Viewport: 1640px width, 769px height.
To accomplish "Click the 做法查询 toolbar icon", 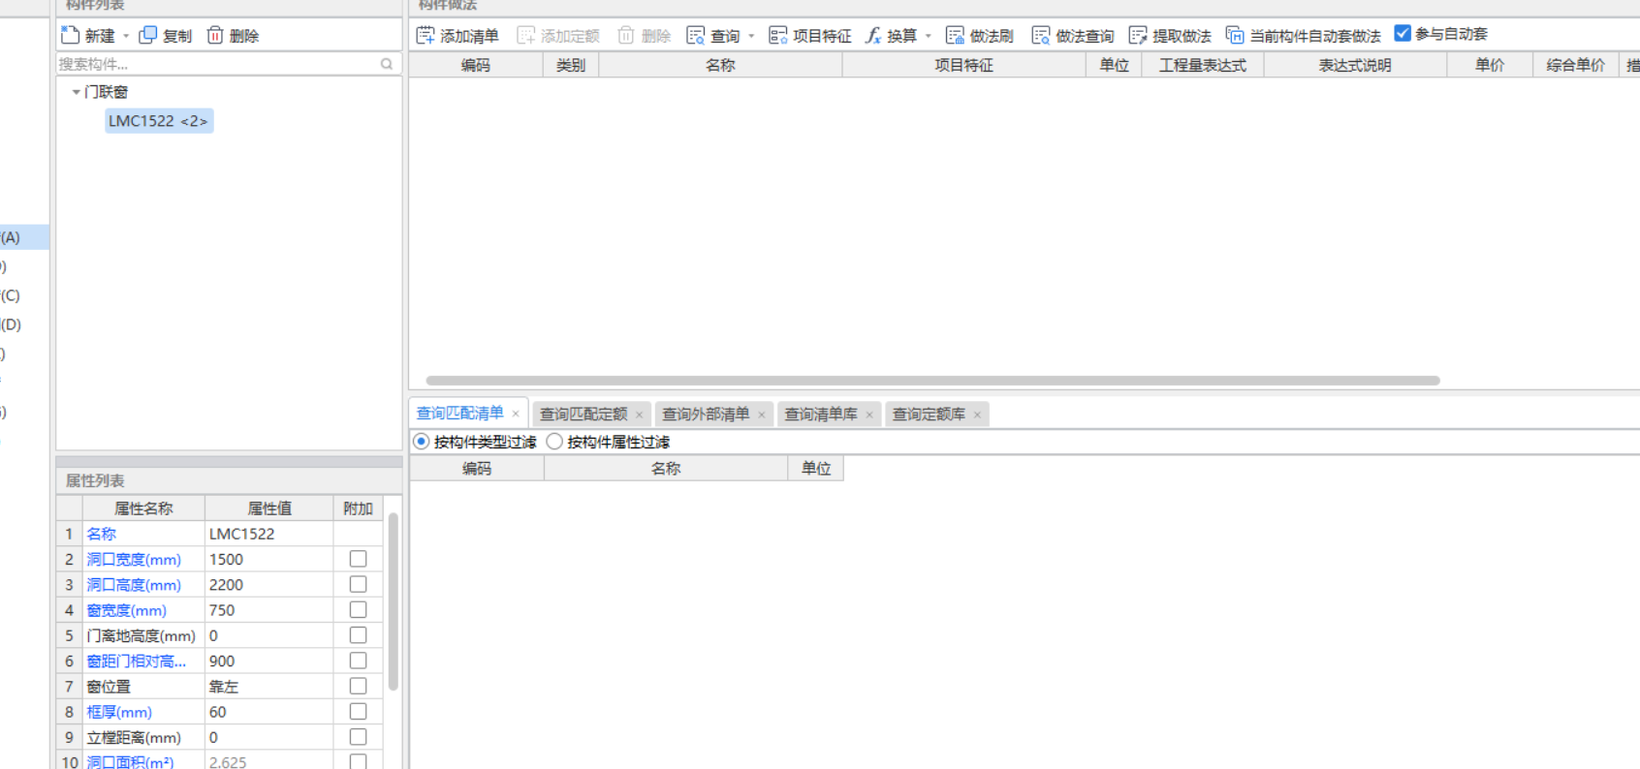I will (x=1040, y=36).
